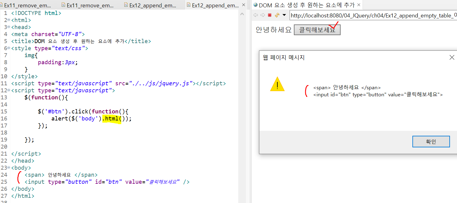Click the '</body>' closing tag line

pos(23,189)
